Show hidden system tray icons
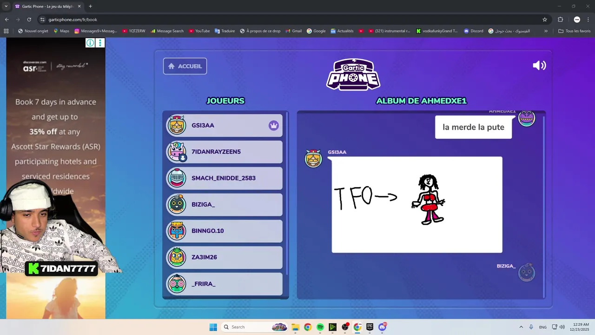 (521, 327)
